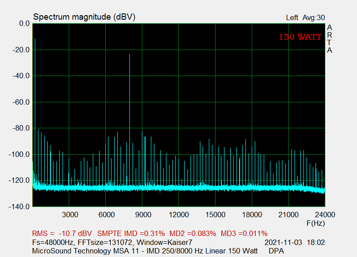Click the 'Spectrum magnitude (dBV)' title
This screenshot has width=357, height=257.
[x=84, y=17]
